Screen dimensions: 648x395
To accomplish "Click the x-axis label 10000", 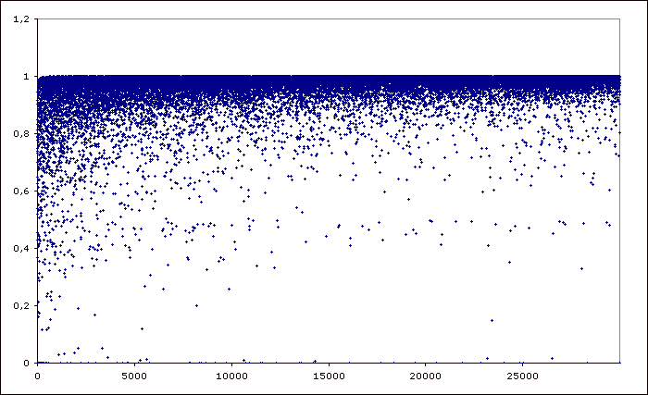I will 231,376.
